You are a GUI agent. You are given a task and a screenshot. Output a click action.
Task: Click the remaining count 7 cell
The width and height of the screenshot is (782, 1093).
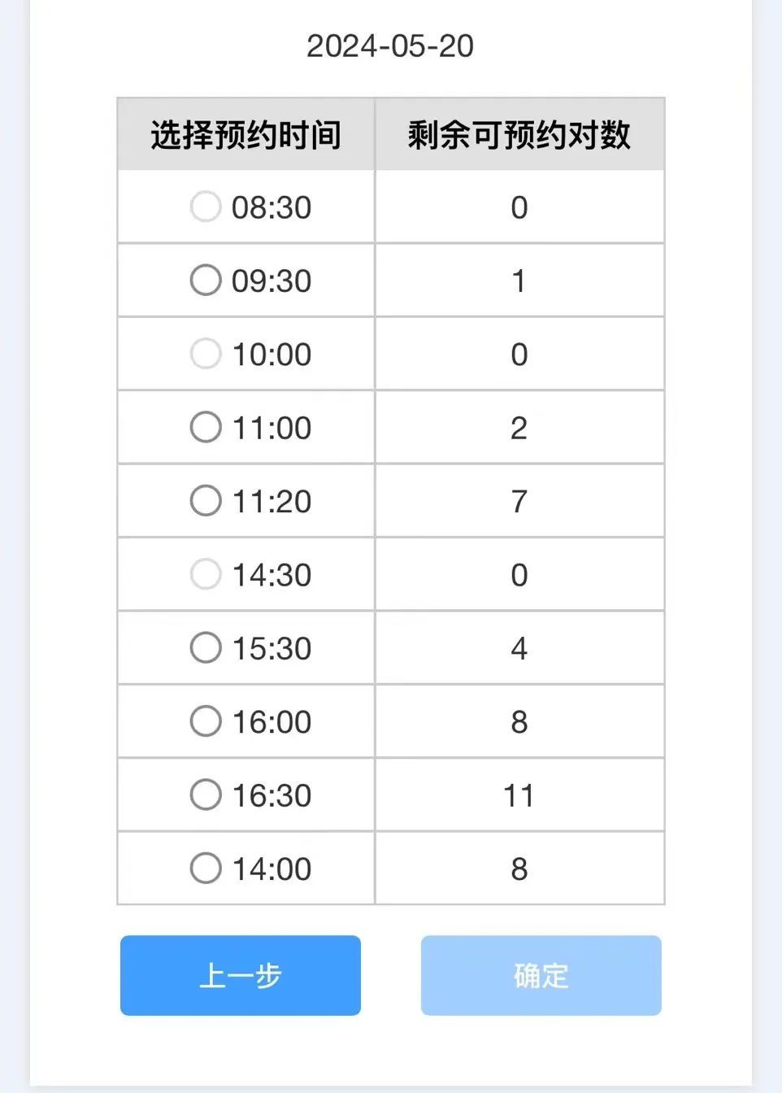click(519, 501)
